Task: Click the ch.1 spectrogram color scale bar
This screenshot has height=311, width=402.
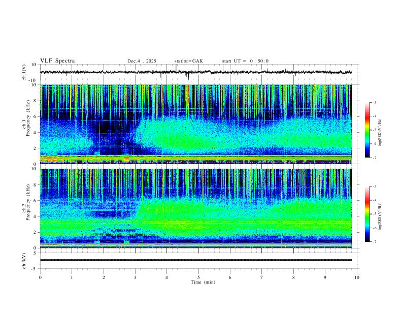Action: [367, 130]
